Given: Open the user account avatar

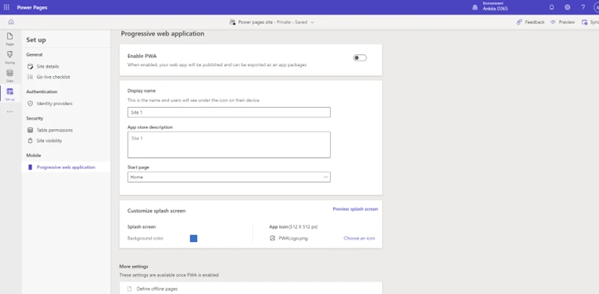Looking at the screenshot, I should pyautogui.click(x=596, y=7).
